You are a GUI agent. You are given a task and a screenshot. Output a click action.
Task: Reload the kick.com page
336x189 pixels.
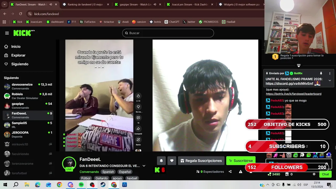(x=20, y=14)
